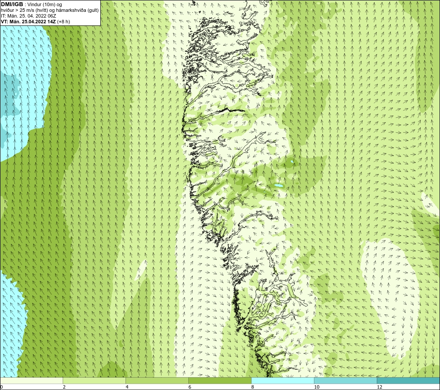Select the 10–12 m/s cyan swatch
The width and height of the screenshot is (440, 390).
(x=346, y=380)
